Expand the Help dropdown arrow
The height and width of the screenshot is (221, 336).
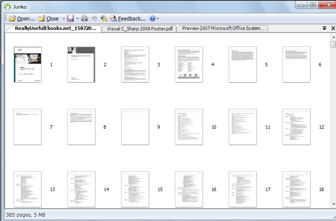pos(158,19)
